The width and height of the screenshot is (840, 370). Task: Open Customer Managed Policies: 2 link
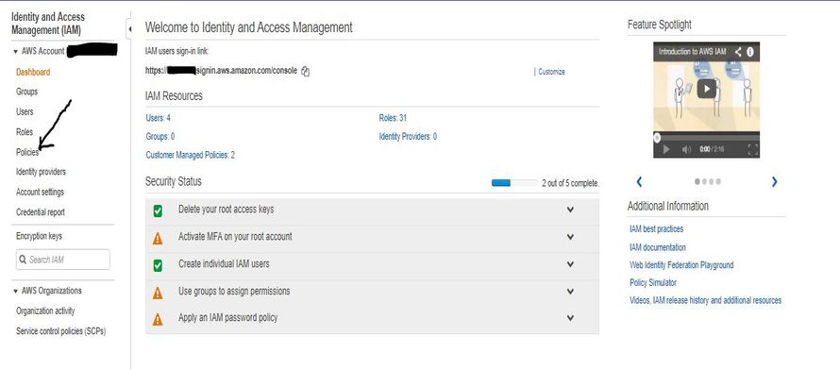190,156
